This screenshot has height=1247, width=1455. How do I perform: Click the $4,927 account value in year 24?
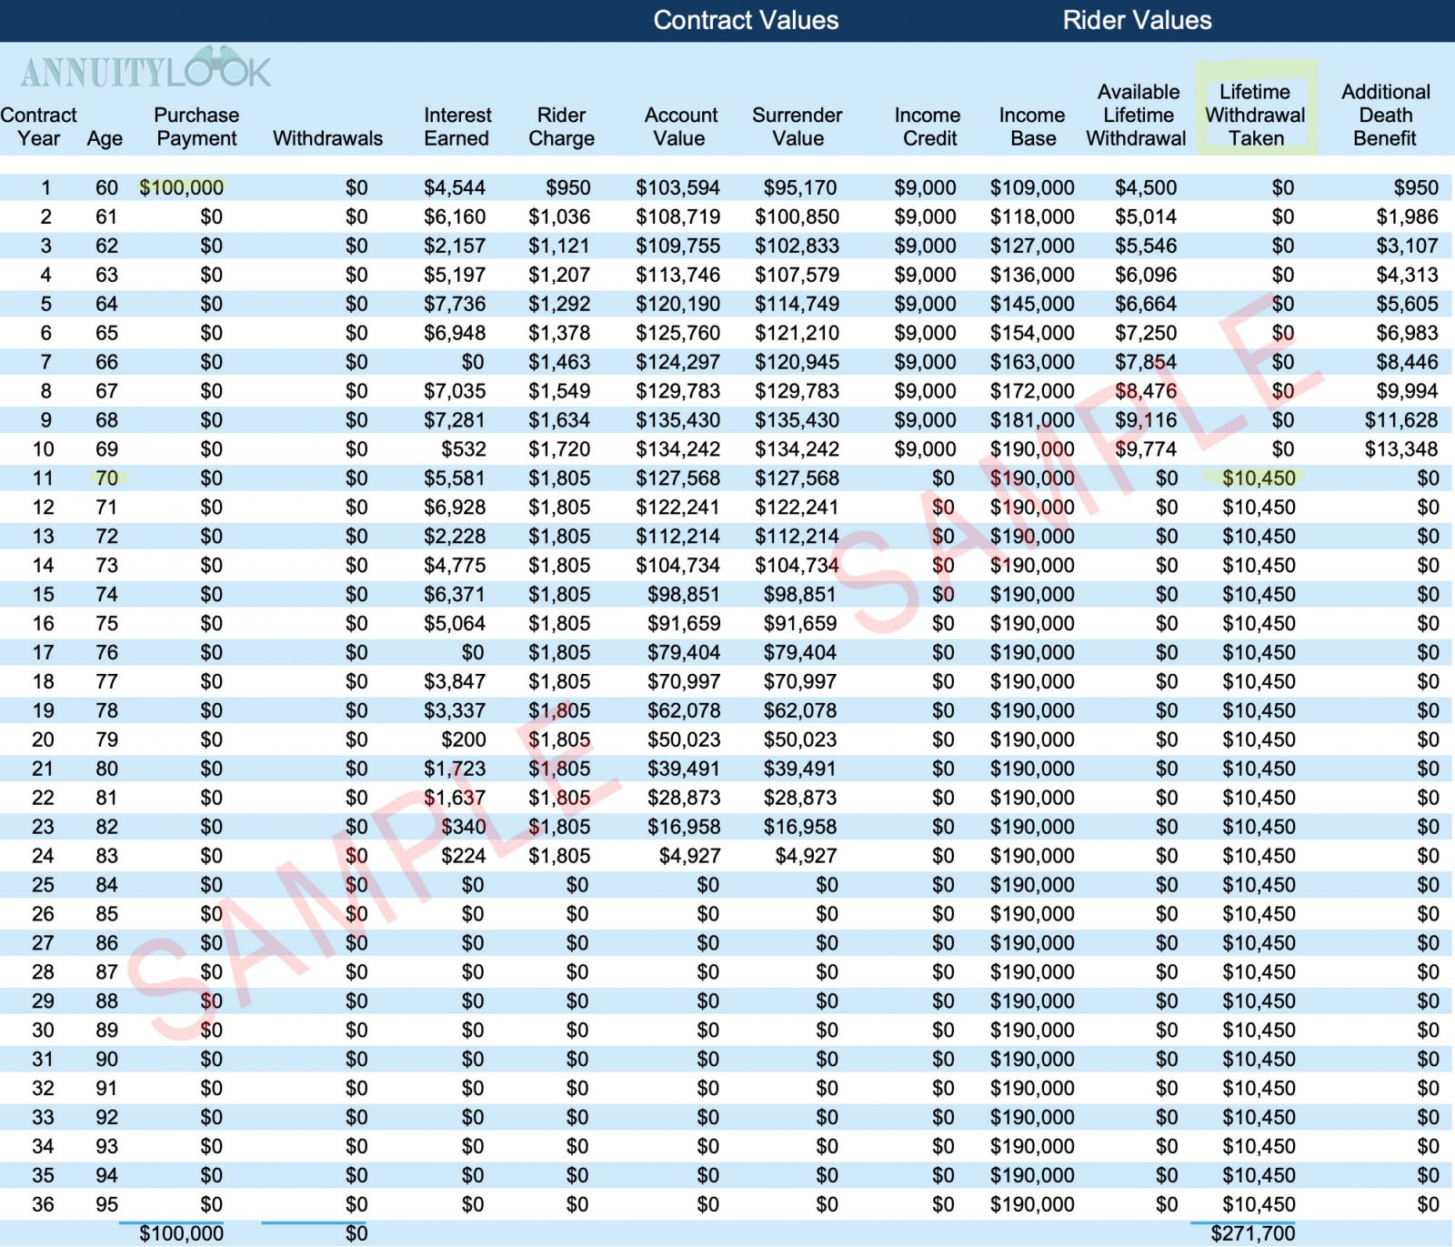(x=690, y=856)
